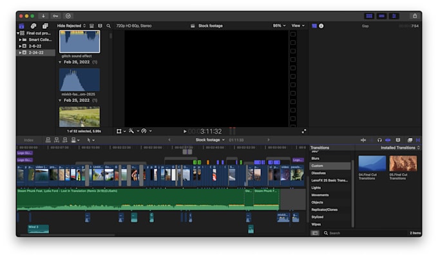Select the 2-24-22 event
The height and width of the screenshot is (258, 438).
[x=36, y=53]
